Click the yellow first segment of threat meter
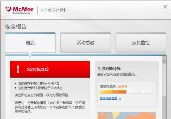The height and width of the screenshot is (119, 171). pyautogui.click(x=106, y=92)
